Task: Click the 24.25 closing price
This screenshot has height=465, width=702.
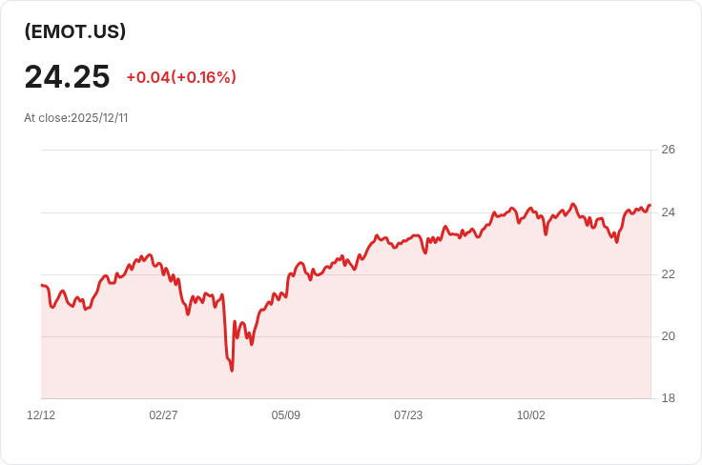Action: pos(67,77)
